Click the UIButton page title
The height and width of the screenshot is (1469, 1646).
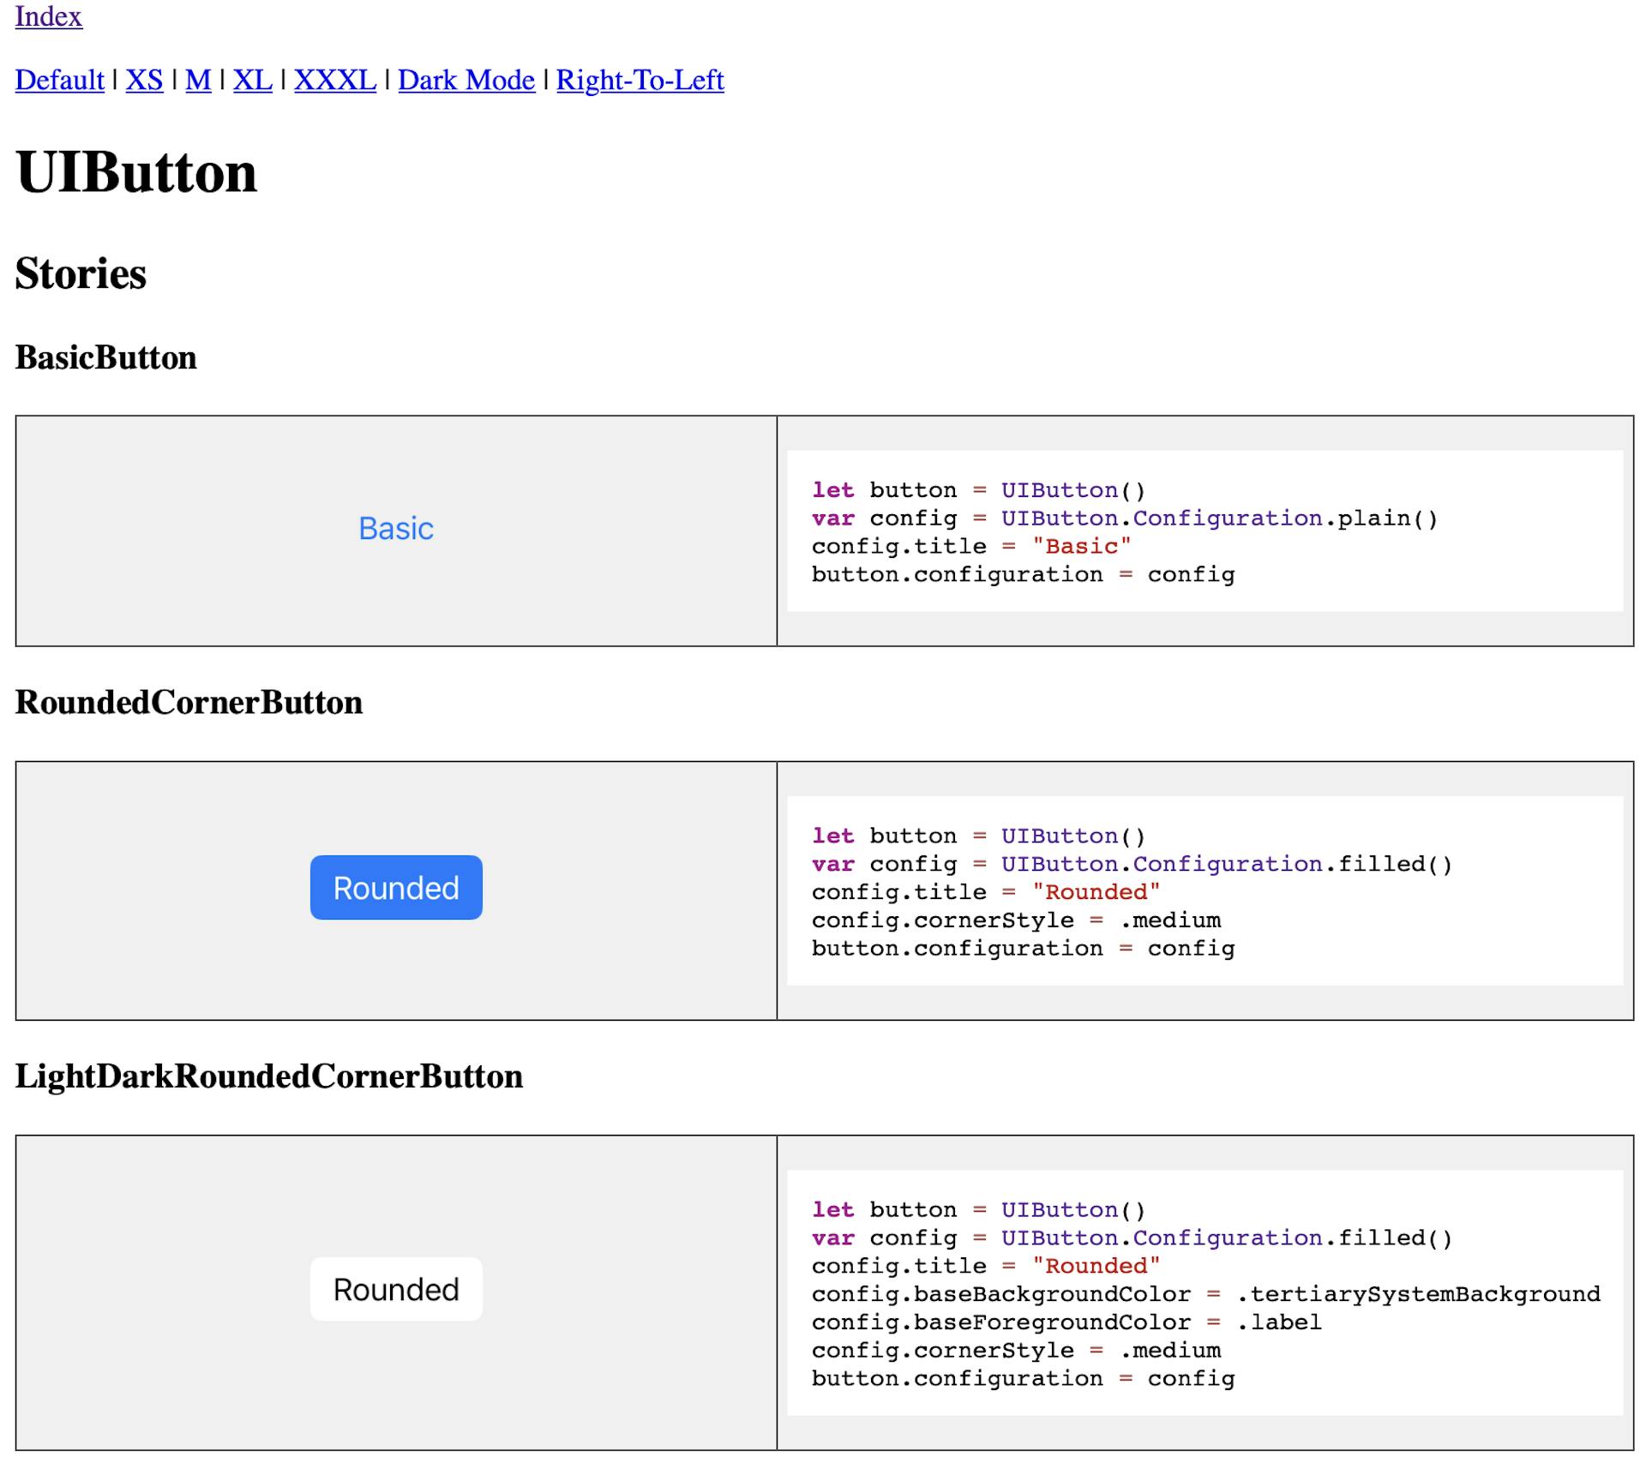tap(135, 170)
